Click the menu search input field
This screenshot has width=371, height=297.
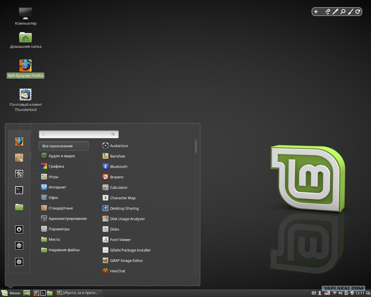[79, 134]
